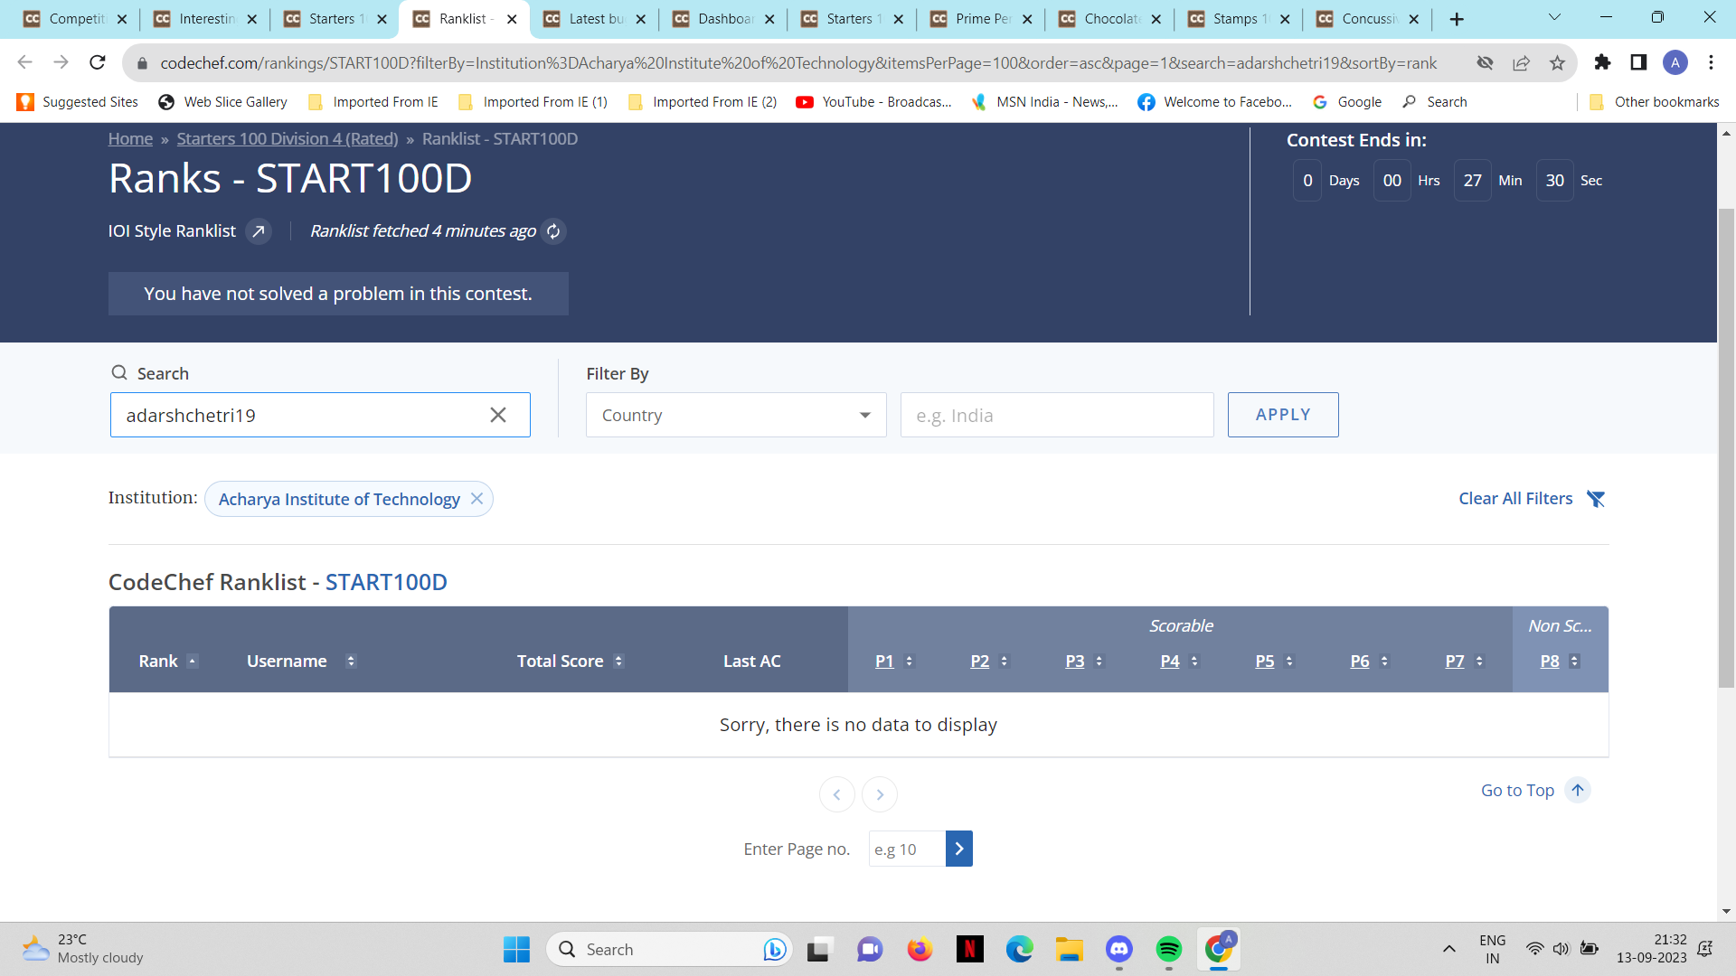Show hidden system tray icons chevron
The height and width of the screenshot is (976, 1736).
1448,949
